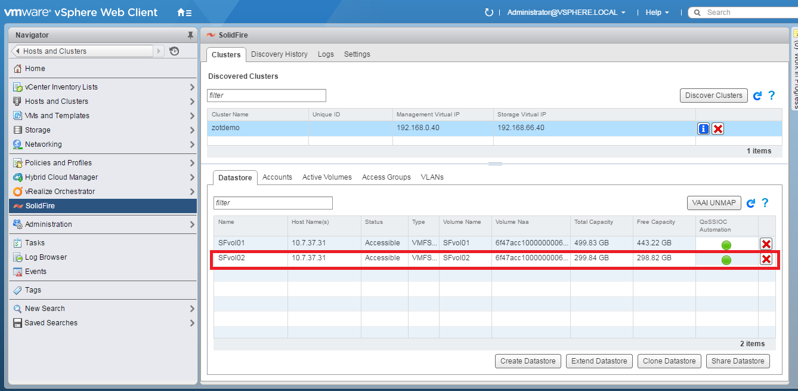Click the VMs and Templates icon

click(18, 116)
